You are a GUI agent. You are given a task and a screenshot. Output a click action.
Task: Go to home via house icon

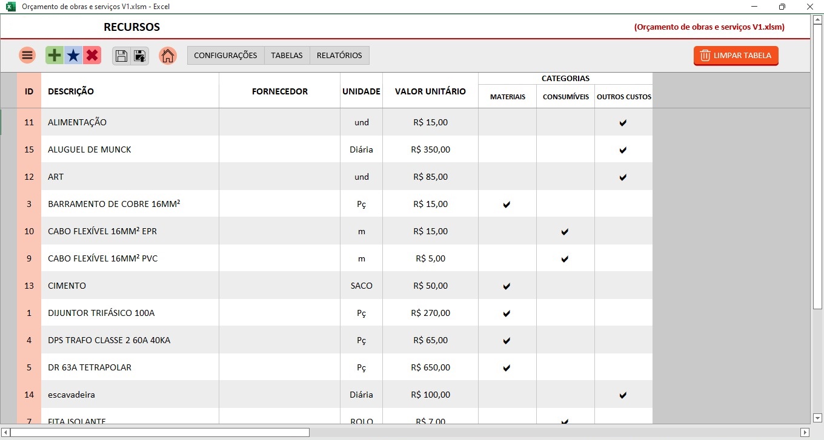click(168, 56)
